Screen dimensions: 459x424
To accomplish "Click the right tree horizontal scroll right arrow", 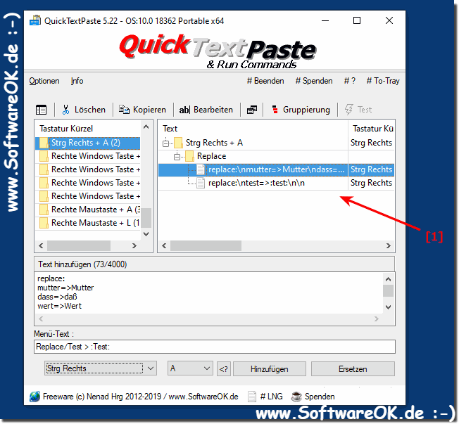I will tap(389, 245).
